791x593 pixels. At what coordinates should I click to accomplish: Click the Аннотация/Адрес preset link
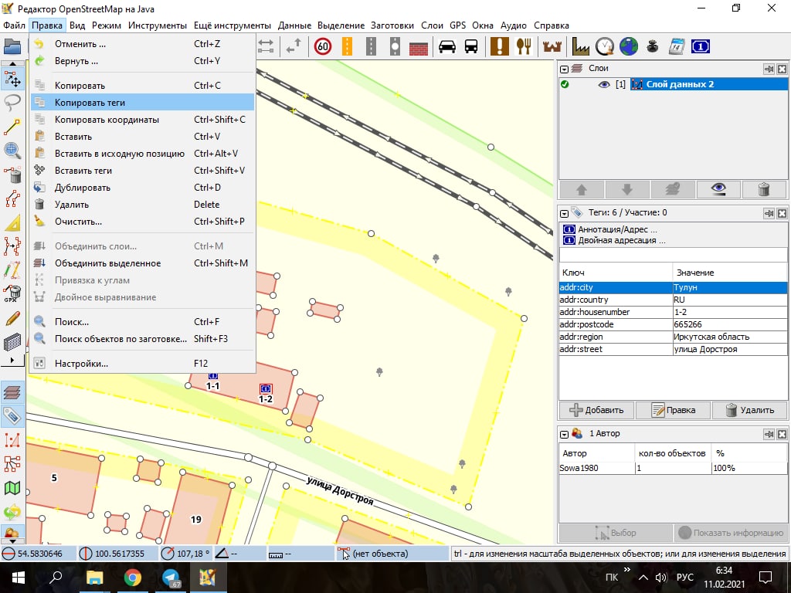point(617,229)
